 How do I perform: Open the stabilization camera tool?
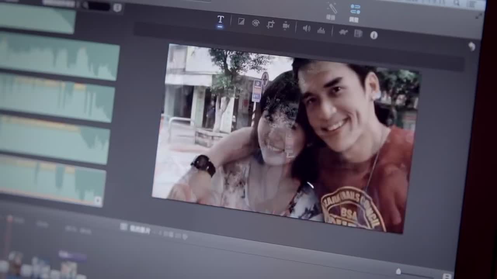pos(286,26)
